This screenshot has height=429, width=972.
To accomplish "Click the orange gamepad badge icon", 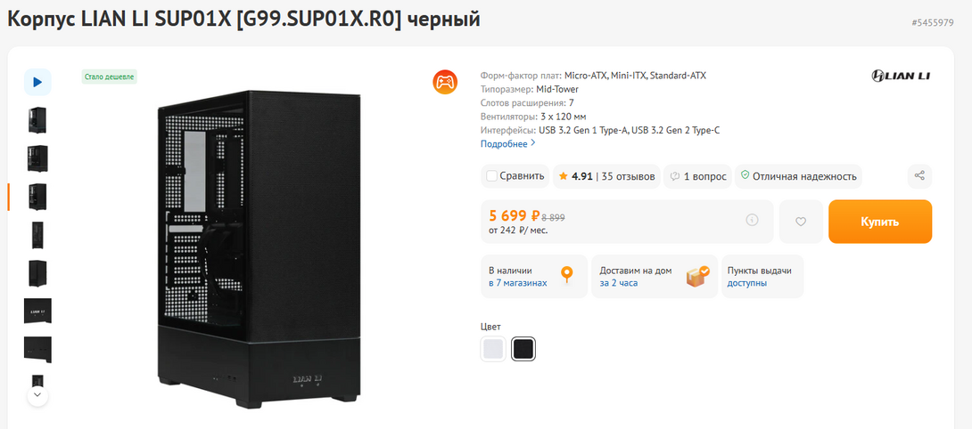I will [x=445, y=83].
